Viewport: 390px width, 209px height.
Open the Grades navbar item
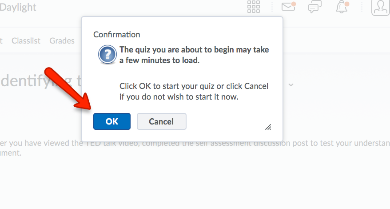[62, 41]
